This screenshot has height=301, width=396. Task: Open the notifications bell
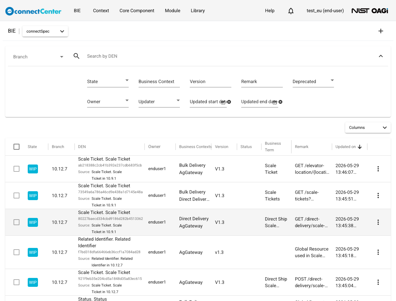point(291,11)
